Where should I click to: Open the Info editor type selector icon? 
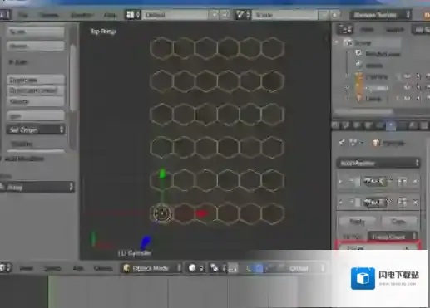4,14
